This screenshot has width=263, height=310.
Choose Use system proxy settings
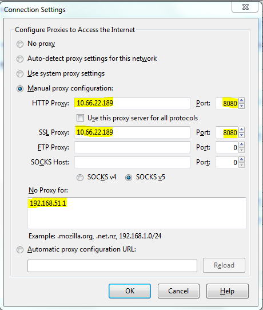point(20,74)
